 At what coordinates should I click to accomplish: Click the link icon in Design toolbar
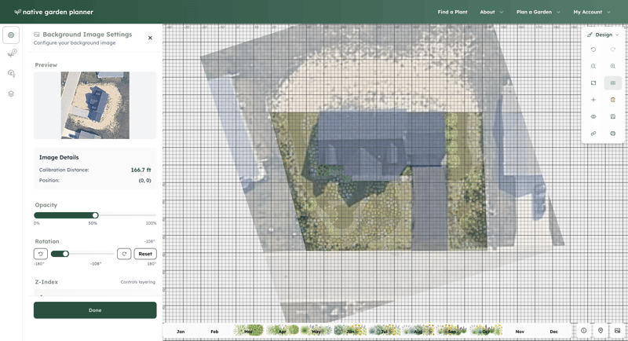(x=593, y=134)
